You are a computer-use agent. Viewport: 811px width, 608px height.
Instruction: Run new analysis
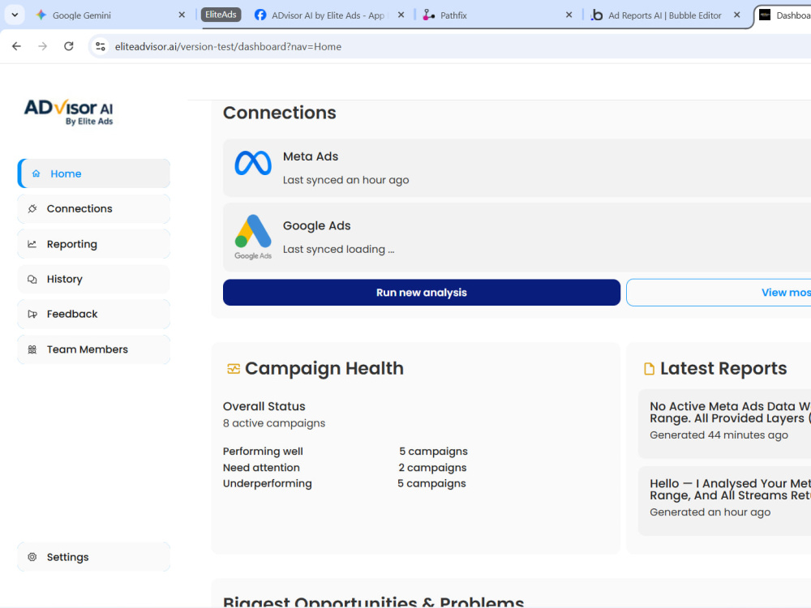click(422, 293)
